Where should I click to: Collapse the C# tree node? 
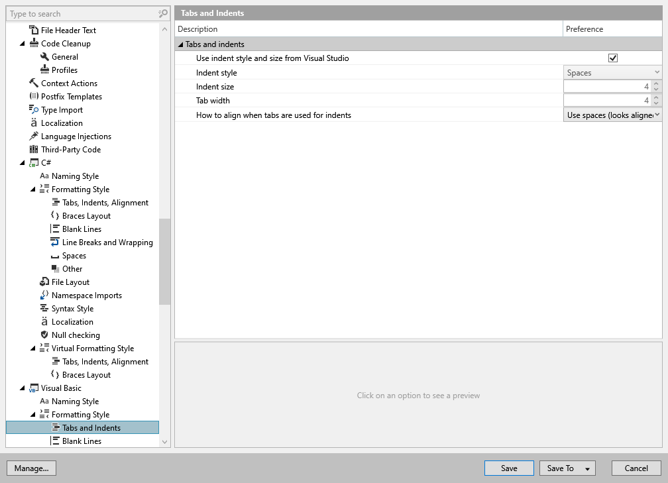click(x=23, y=162)
